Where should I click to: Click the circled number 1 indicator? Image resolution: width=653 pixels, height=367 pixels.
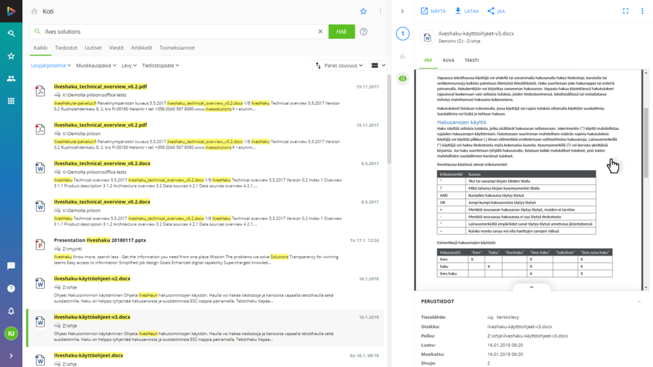click(x=403, y=34)
